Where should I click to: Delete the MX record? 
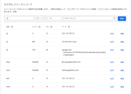[112, 42]
